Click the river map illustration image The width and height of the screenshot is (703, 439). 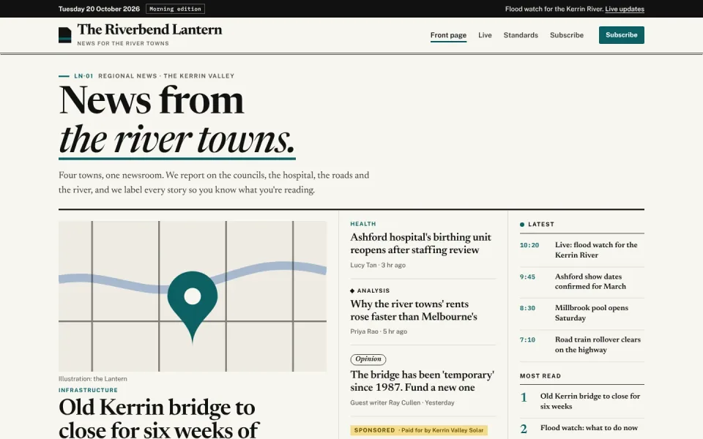click(x=193, y=296)
